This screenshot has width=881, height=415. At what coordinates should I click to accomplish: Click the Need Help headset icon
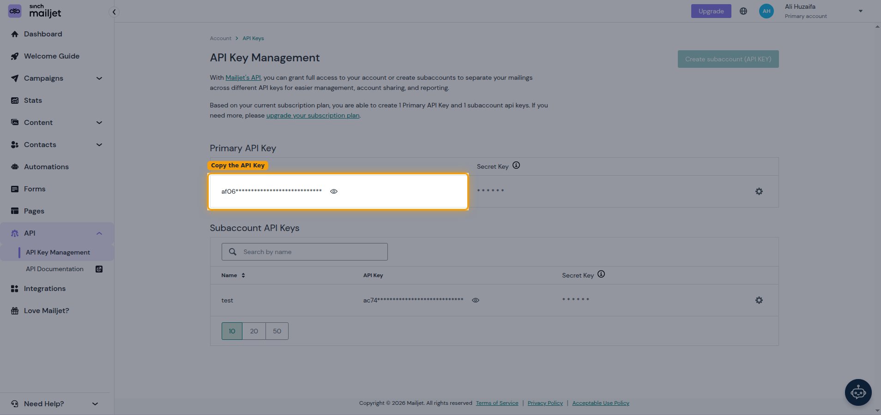pos(15,404)
